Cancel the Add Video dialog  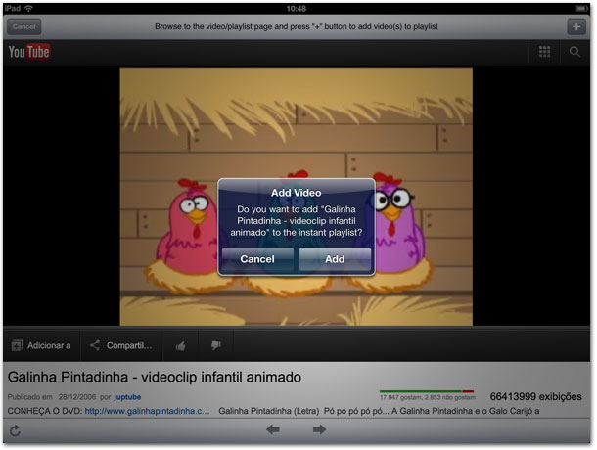[x=257, y=259]
